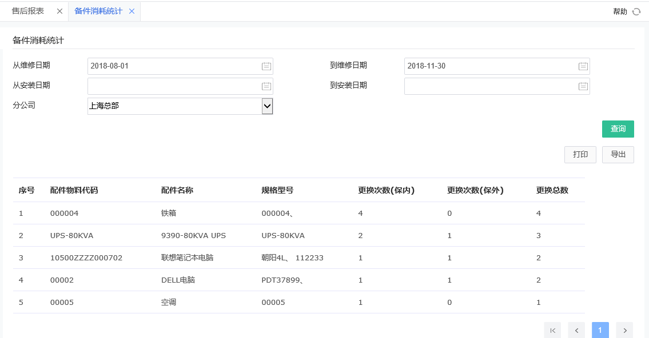
Task: Click the 从安装日期 date input field
Action: [172, 86]
